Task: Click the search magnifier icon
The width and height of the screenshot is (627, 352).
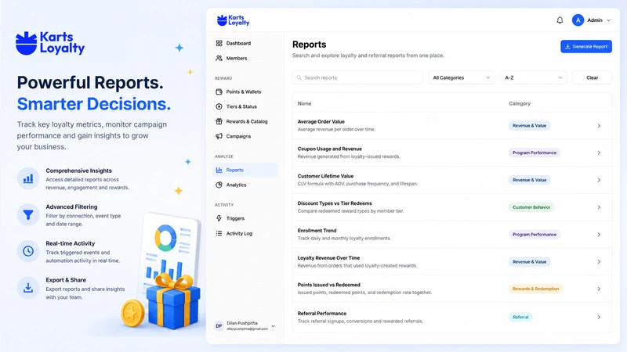Action: [x=299, y=77]
